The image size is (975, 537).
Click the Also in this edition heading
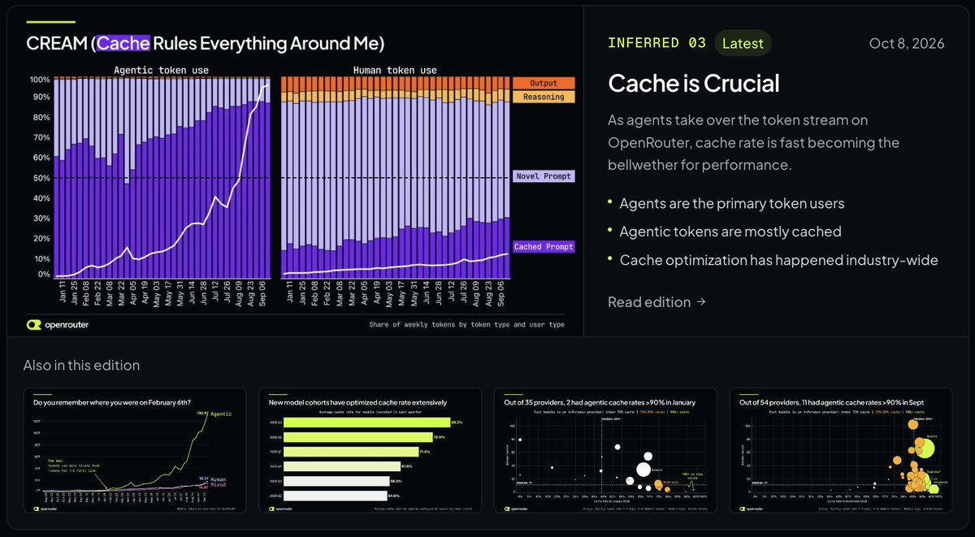[x=81, y=366]
